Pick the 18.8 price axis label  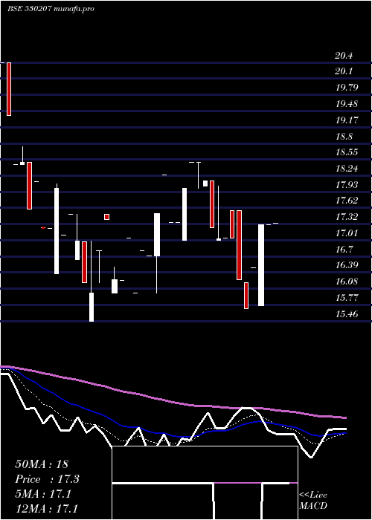(x=344, y=136)
